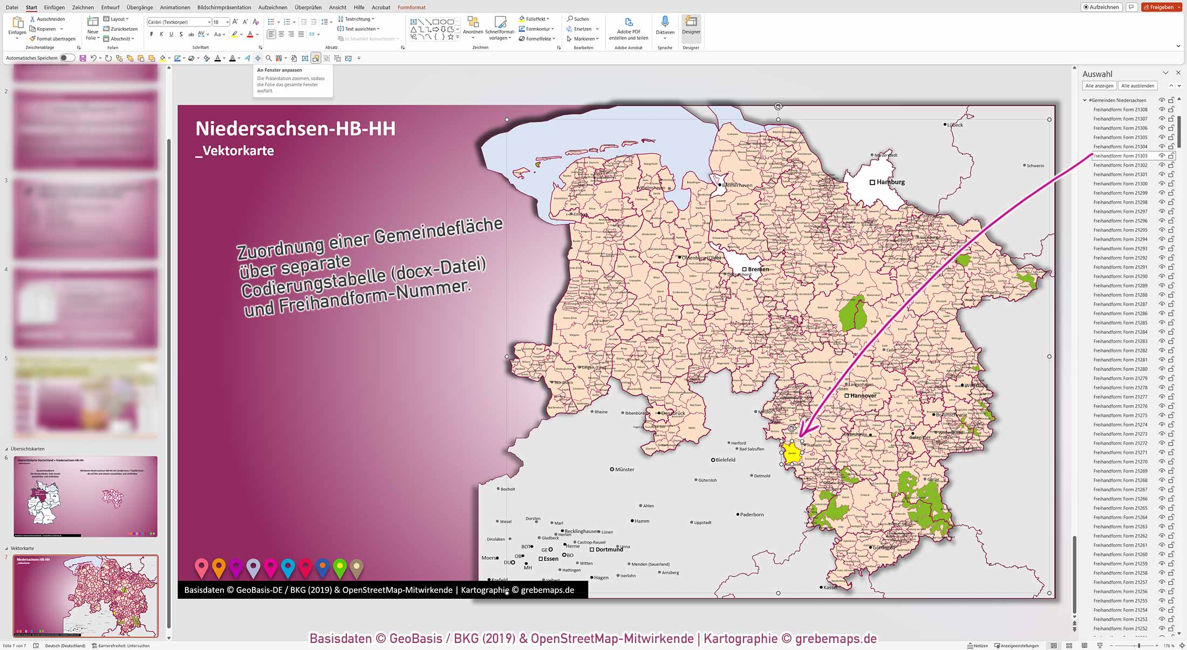Viewport: 1187px width, 650px height.
Task: Select the Übersichtskarten slide thumbnail
Action: coord(85,496)
